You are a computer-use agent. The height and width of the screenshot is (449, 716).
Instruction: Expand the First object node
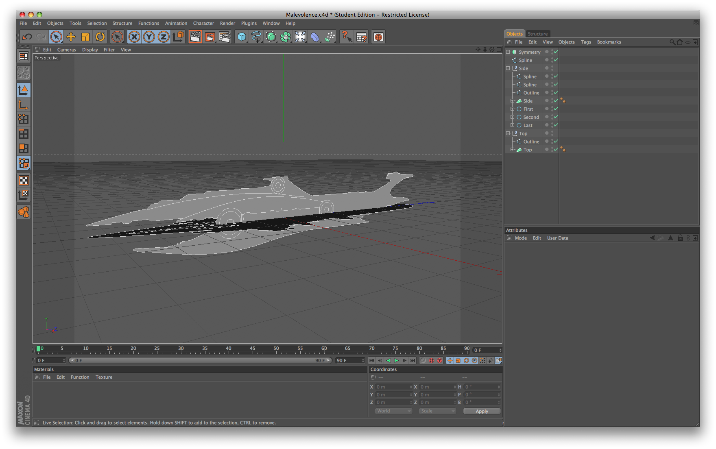(513, 109)
